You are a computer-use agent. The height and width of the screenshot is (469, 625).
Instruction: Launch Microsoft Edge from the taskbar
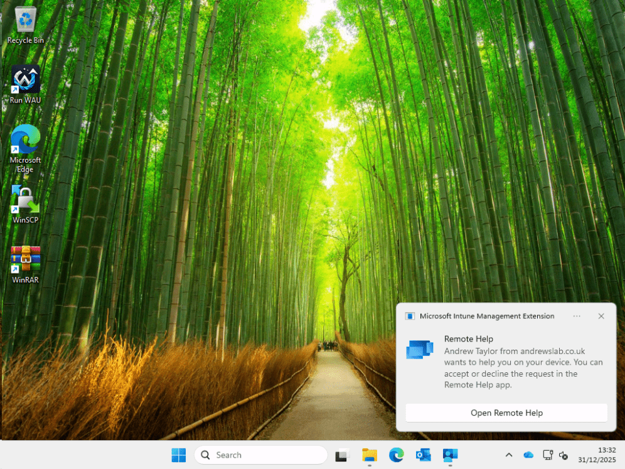396,455
